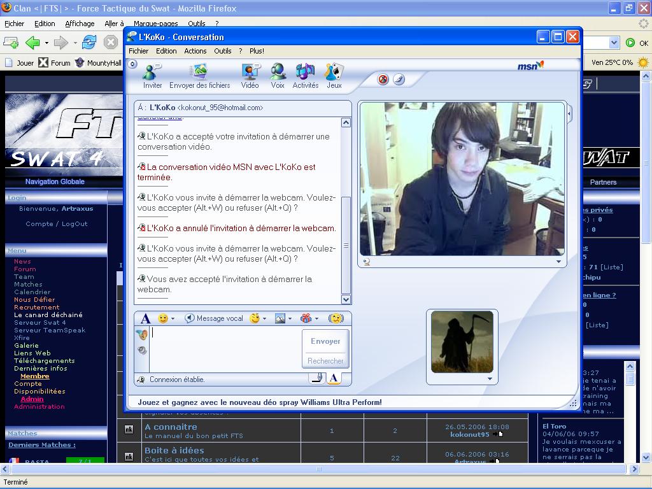652x489 pixels.
Task: Open new tab icon in Firefox toolbar
Action: [10, 43]
